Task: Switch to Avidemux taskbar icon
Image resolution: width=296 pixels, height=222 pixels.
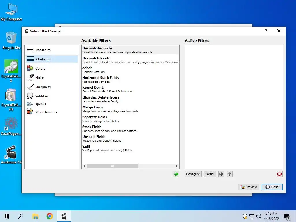Action: [64, 216]
